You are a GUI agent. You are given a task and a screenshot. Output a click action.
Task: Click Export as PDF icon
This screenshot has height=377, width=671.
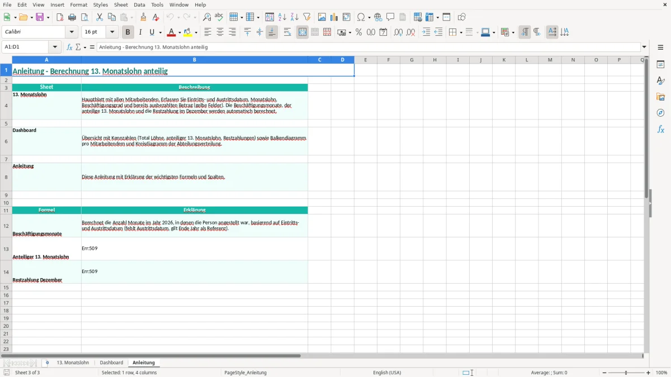point(60,17)
